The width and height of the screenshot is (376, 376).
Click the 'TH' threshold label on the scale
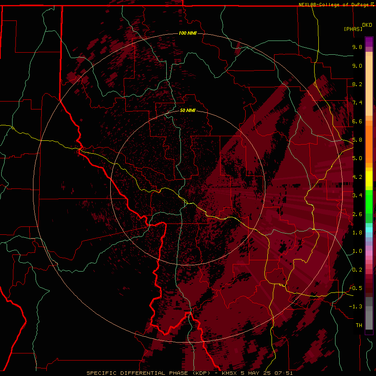click(359, 325)
